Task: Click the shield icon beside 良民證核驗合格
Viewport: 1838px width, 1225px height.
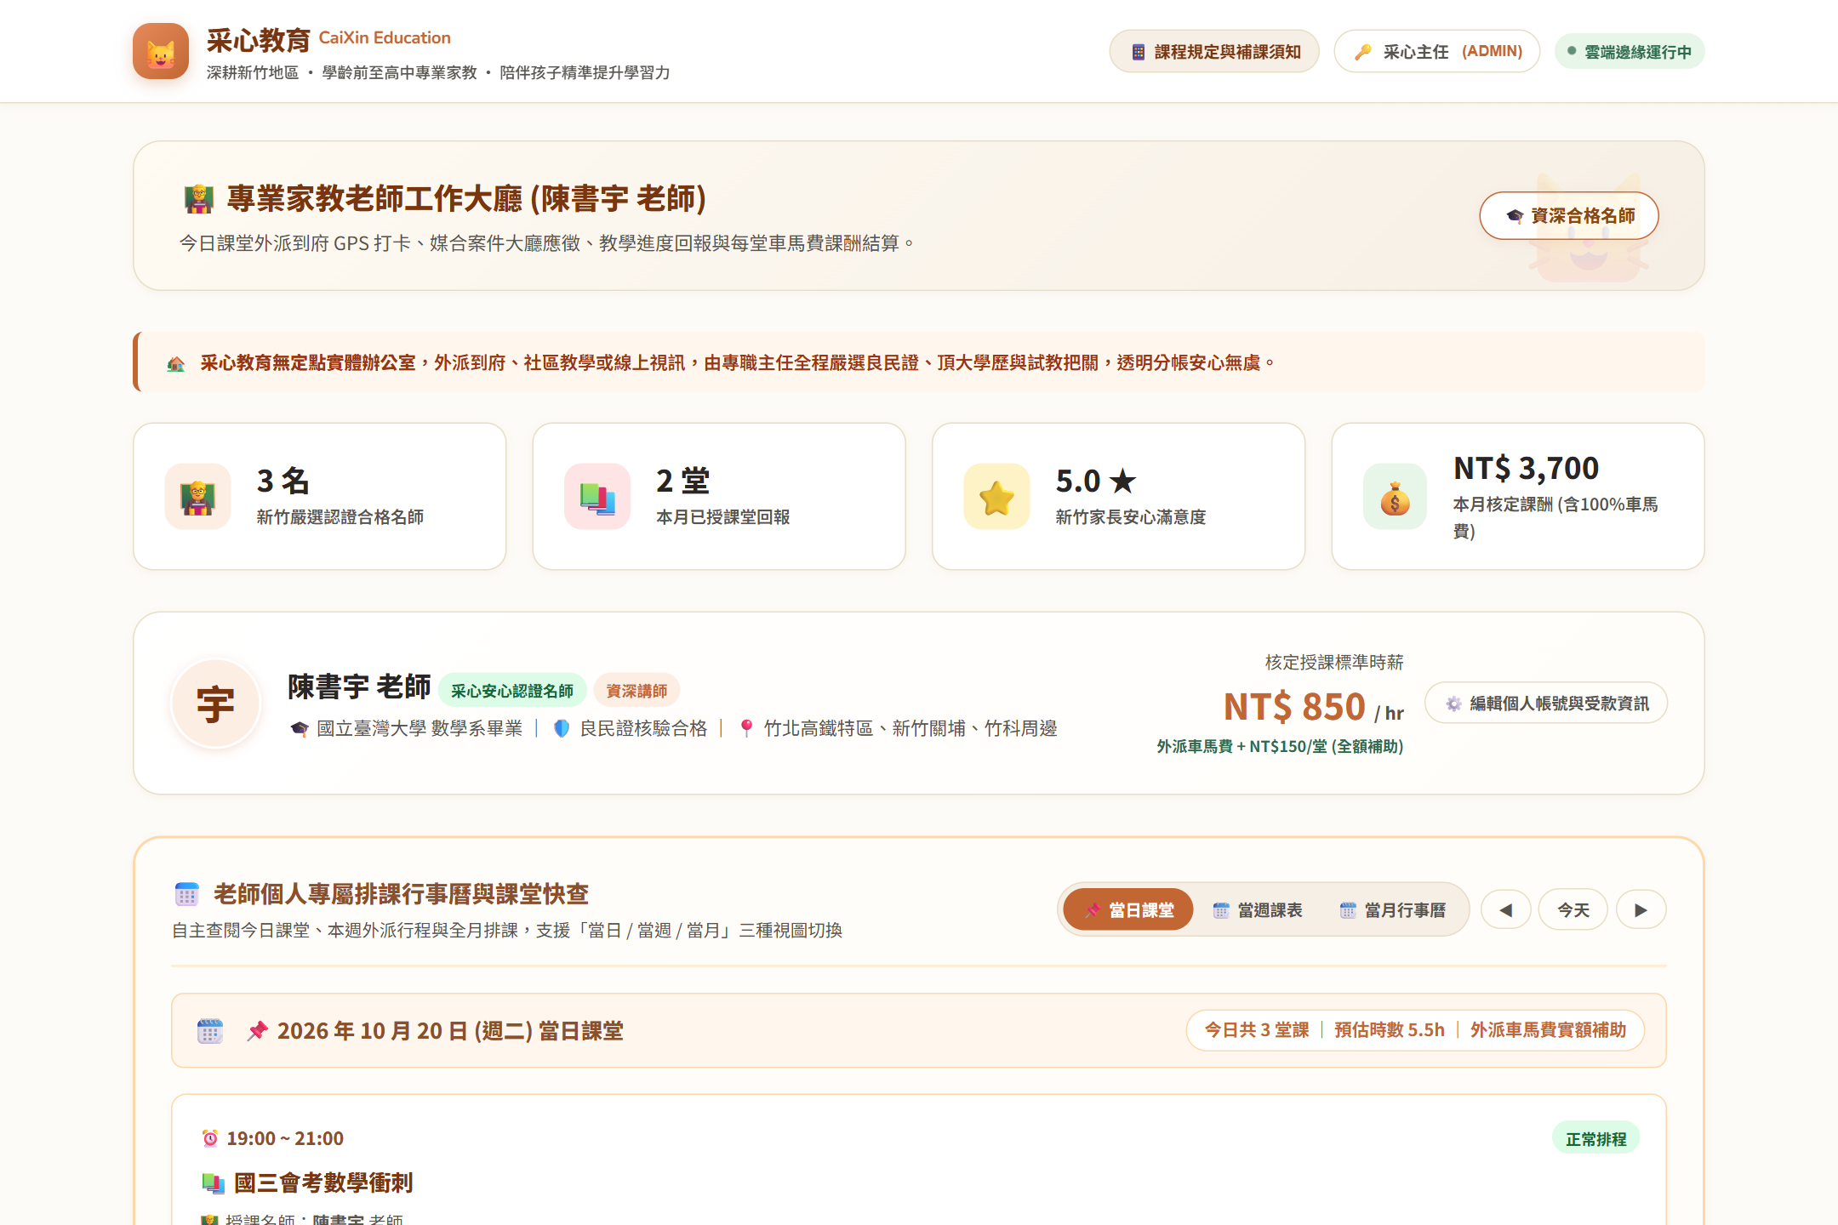Action: tap(562, 729)
